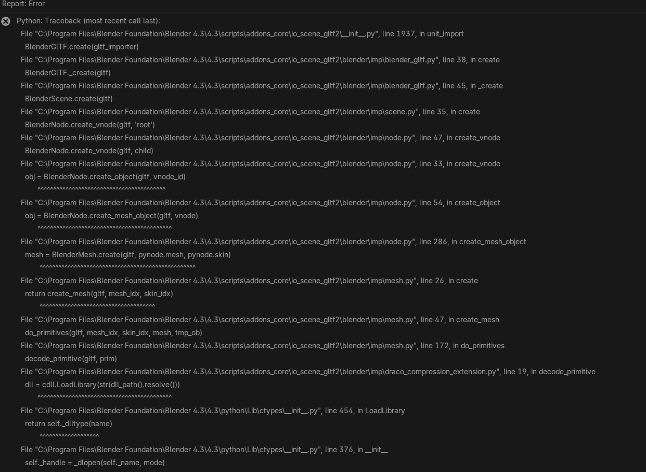The image size is (646, 472).
Task: Select the scene.py line 35 entry
Action: click(250, 112)
